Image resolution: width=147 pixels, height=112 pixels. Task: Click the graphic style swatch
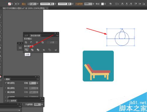click(103, 4)
